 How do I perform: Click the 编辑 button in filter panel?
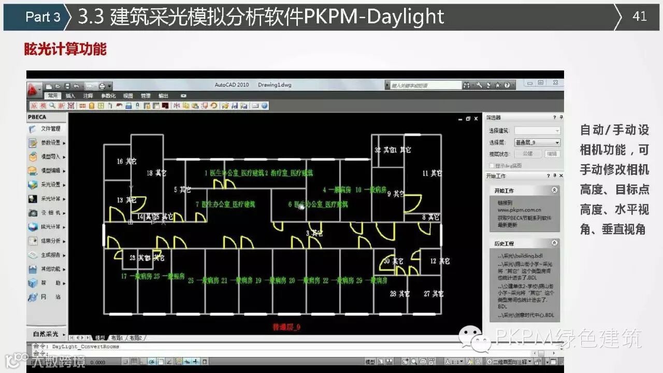point(552,154)
